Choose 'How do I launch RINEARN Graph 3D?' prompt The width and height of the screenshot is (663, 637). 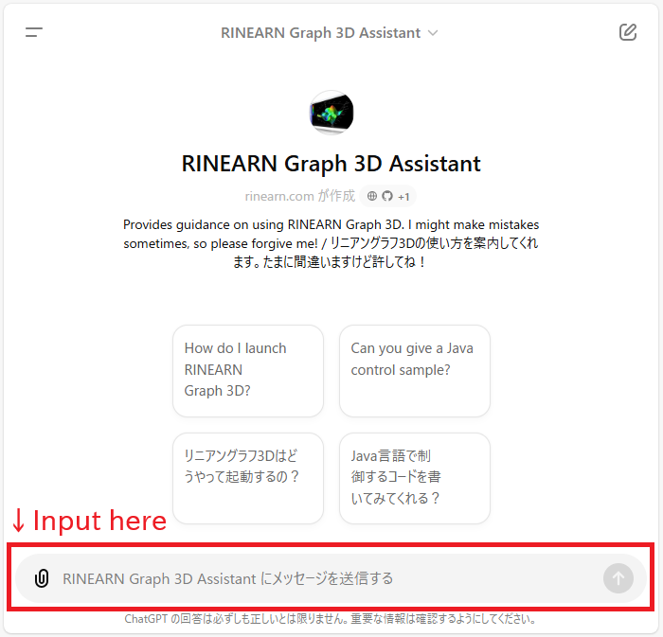coord(248,371)
